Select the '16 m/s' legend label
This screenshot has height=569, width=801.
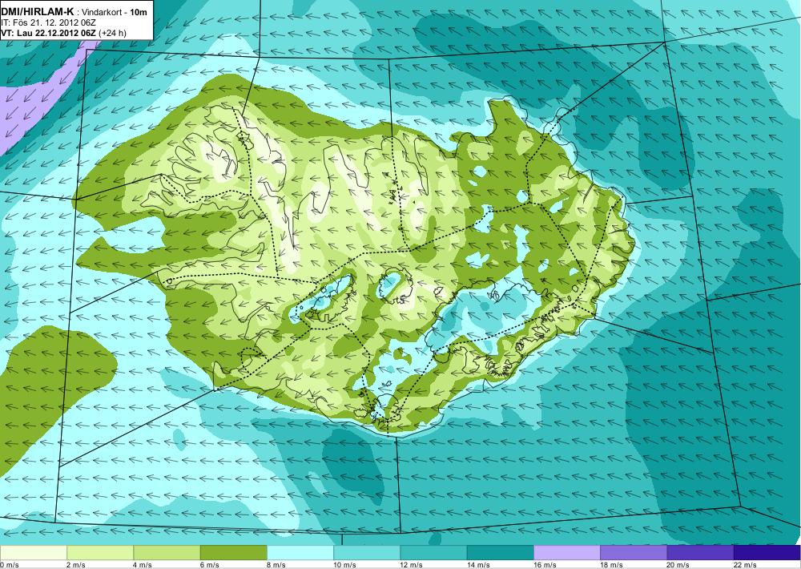click(545, 565)
